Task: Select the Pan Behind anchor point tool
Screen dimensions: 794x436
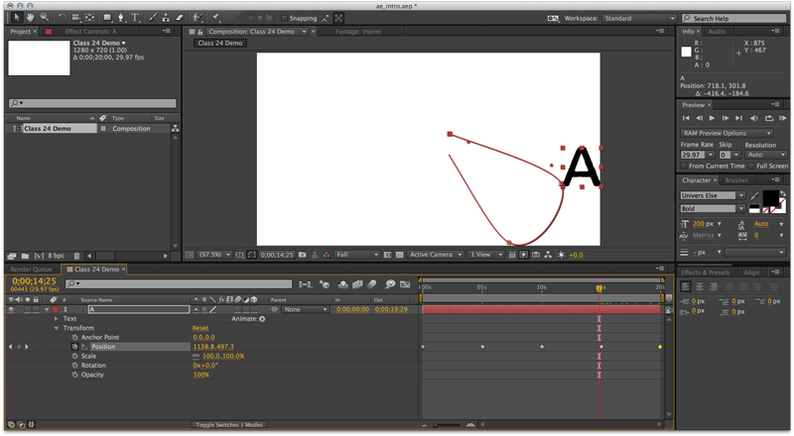Action: pos(89,18)
